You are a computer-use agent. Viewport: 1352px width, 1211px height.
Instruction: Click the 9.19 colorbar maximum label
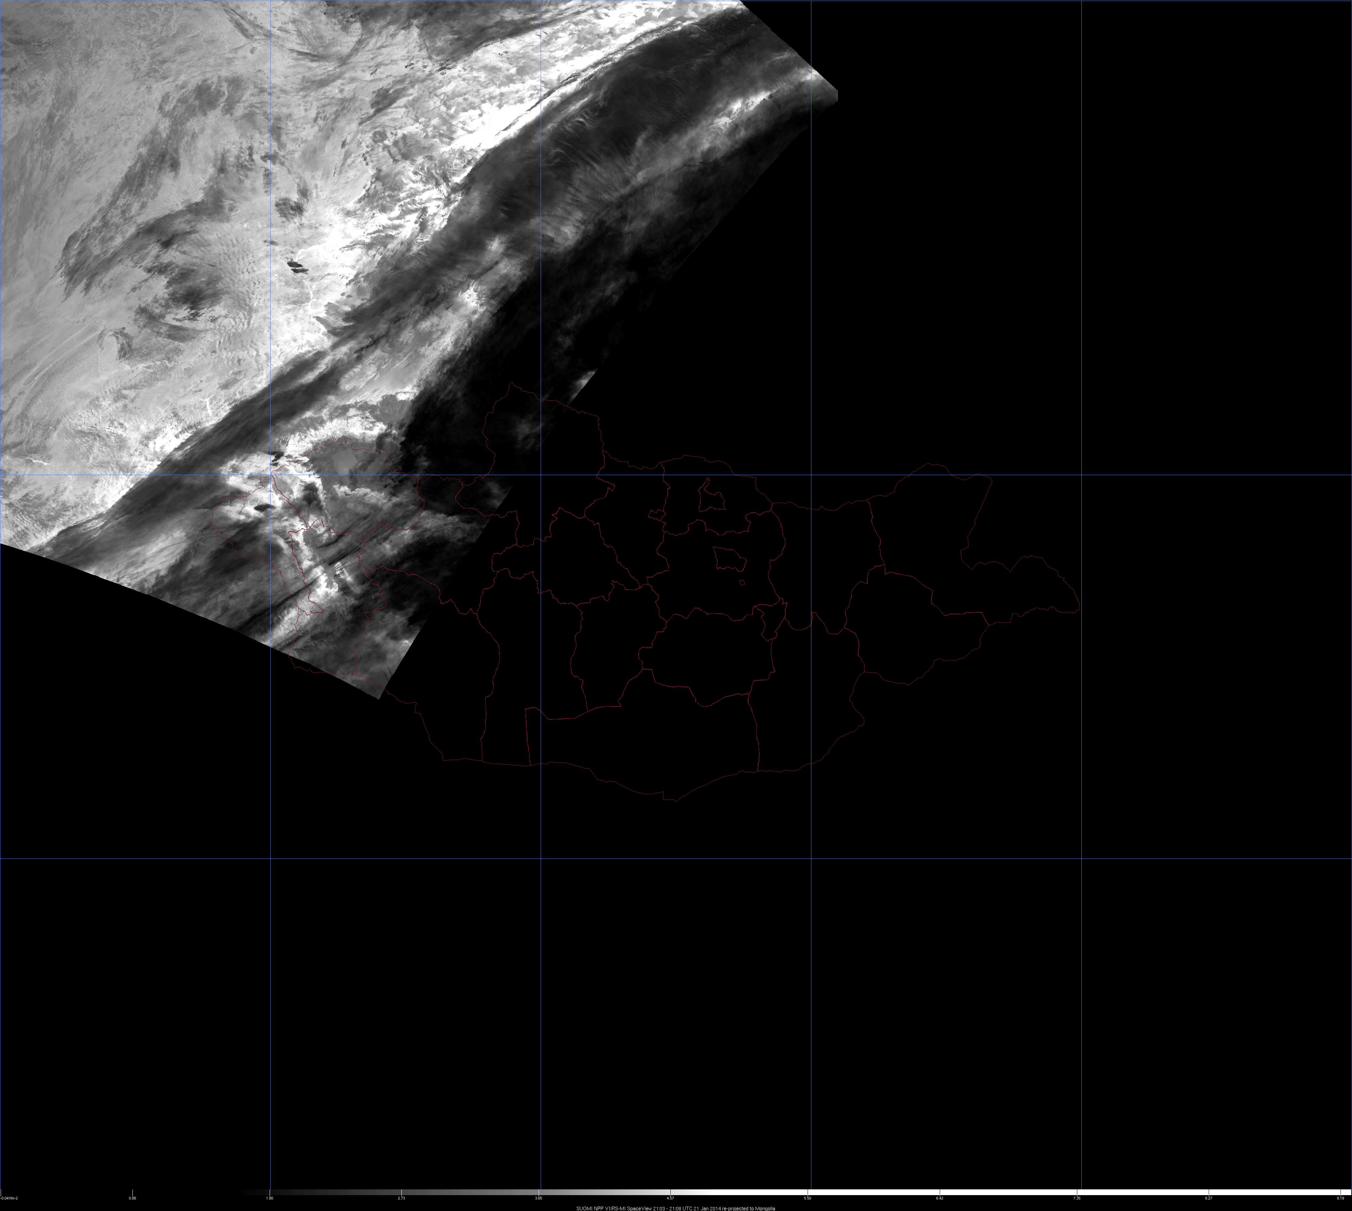tap(1340, 1198)
